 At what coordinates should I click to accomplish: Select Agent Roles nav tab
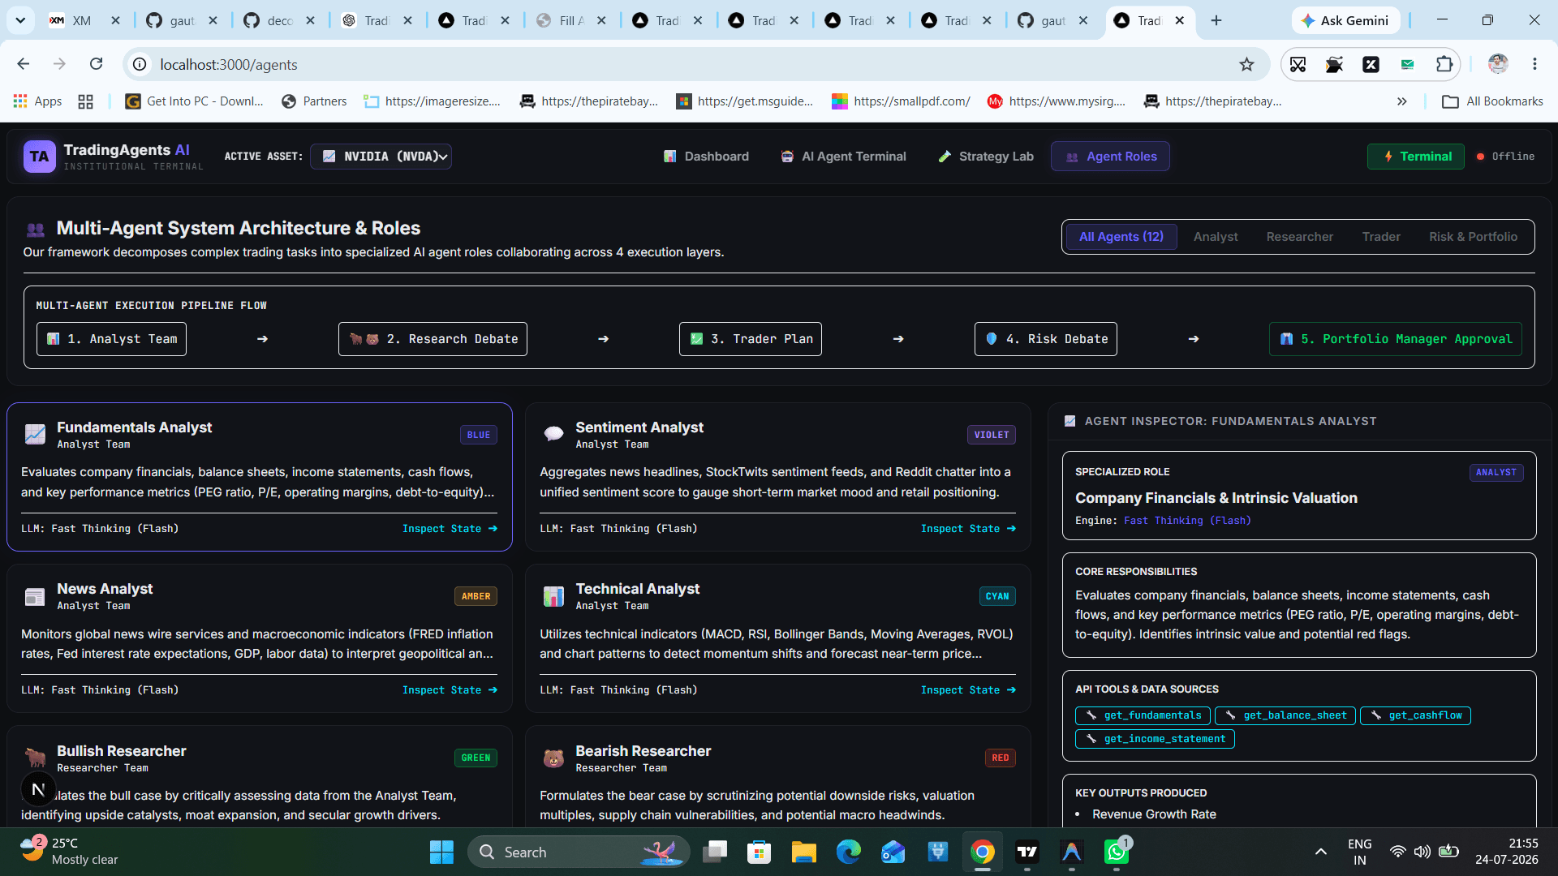pyautogui.click(x=1110, y=157)
